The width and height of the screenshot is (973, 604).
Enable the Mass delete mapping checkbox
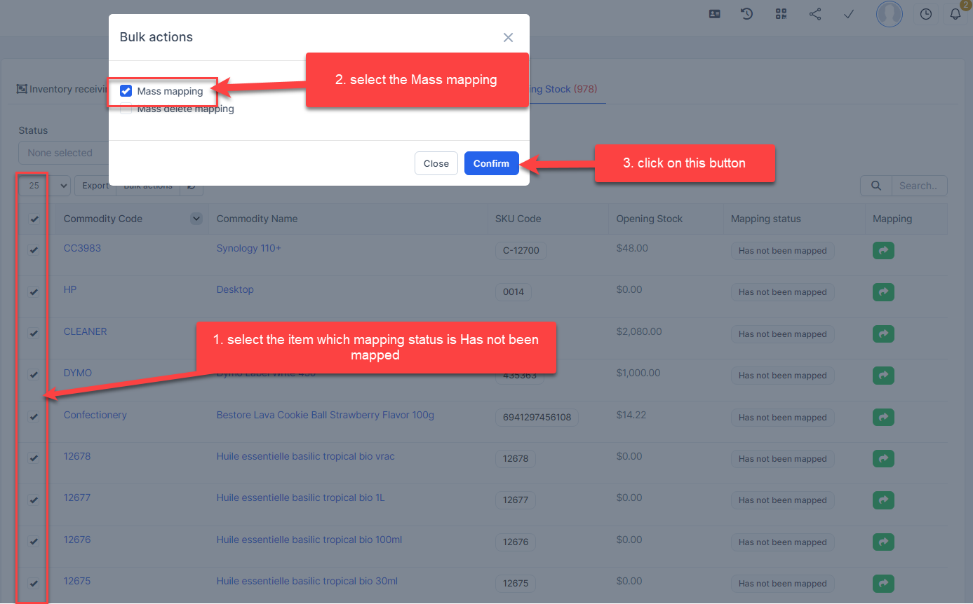tap(126, 109)
